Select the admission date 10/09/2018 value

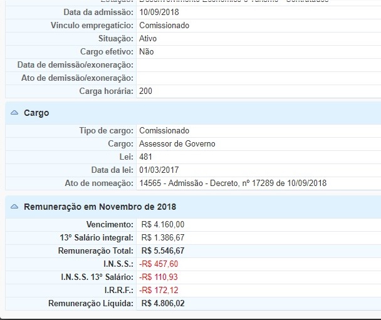160,12
